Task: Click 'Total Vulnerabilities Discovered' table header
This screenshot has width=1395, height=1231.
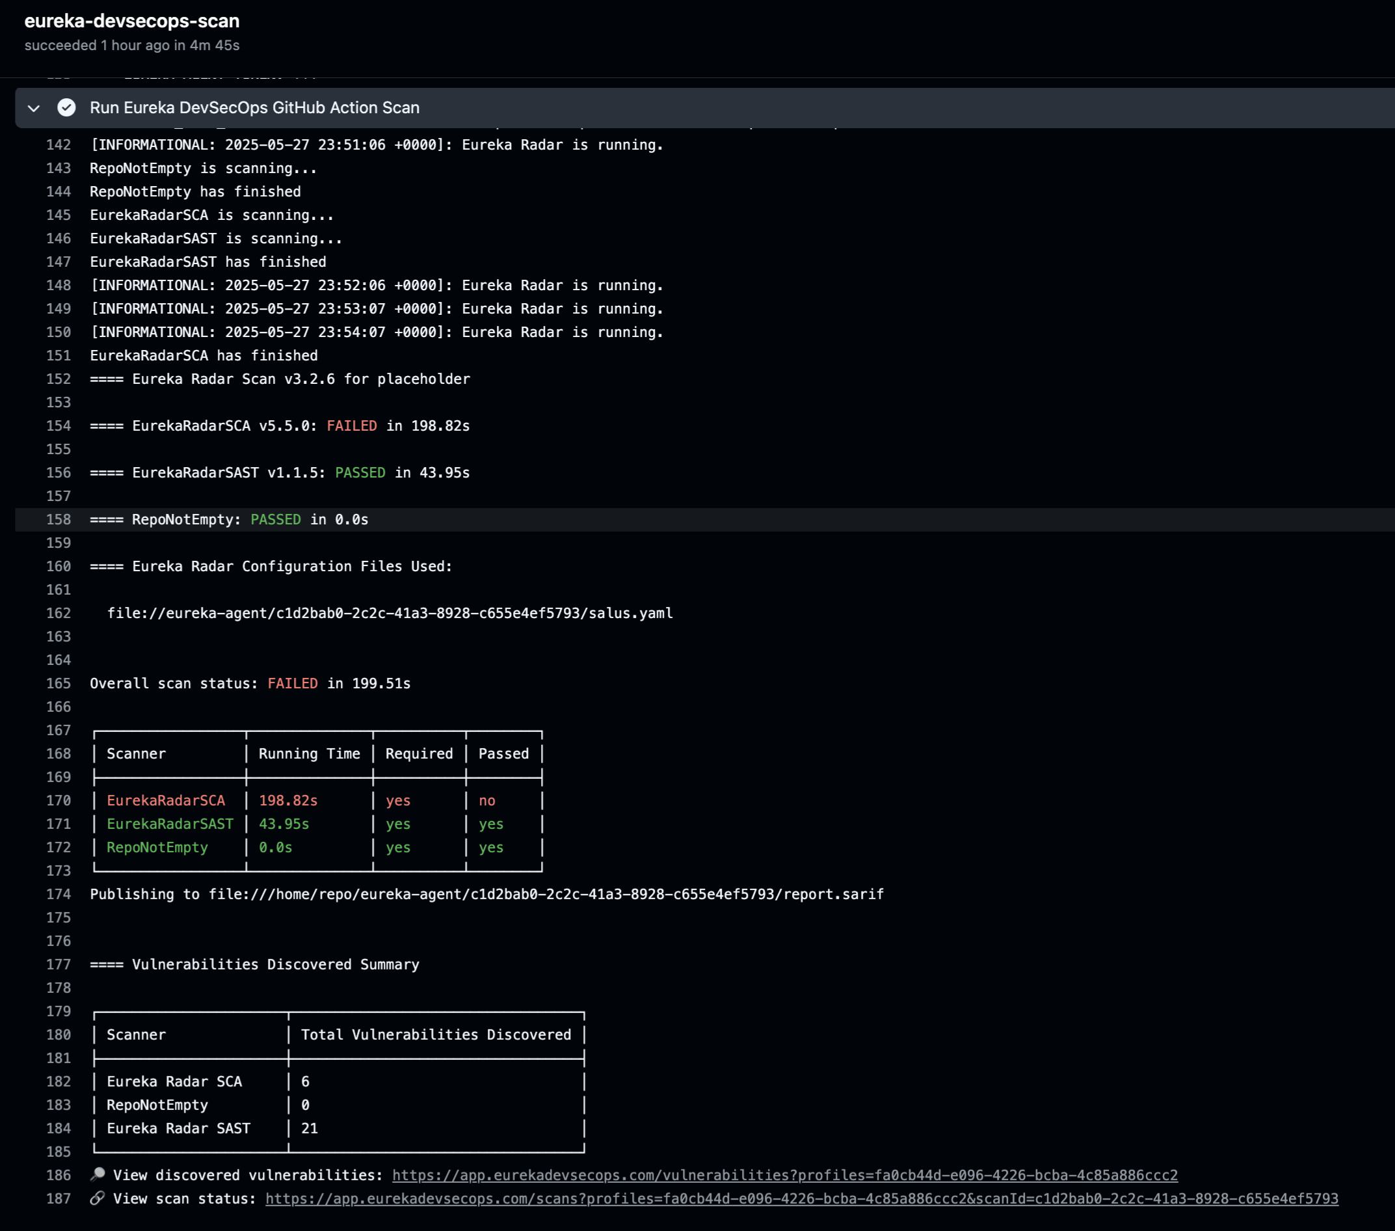Action: (x=436, y=1035)
